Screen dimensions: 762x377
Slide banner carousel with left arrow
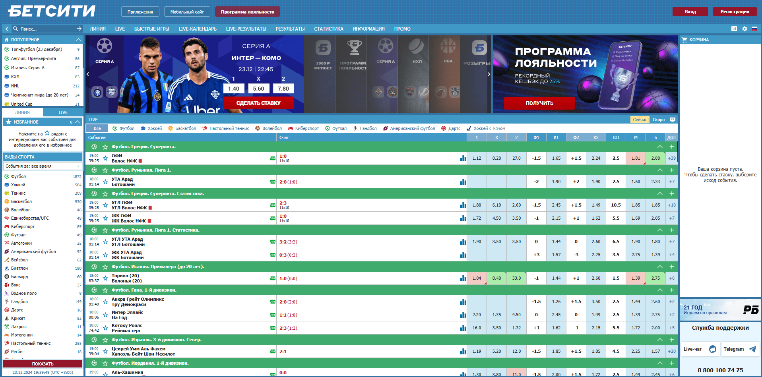pos(88,74)
